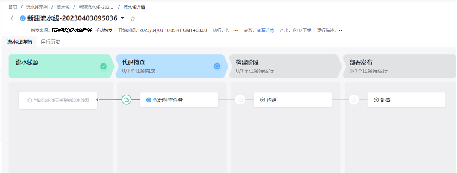Viewport: 457px width, 173px height.
Task: Click the cube icon in 构建 task
Action: click(262, 100)
